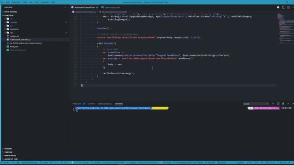The image size is (294, 165).
Task: Switch to the Debug Console tab
Action: click(105, 104)
